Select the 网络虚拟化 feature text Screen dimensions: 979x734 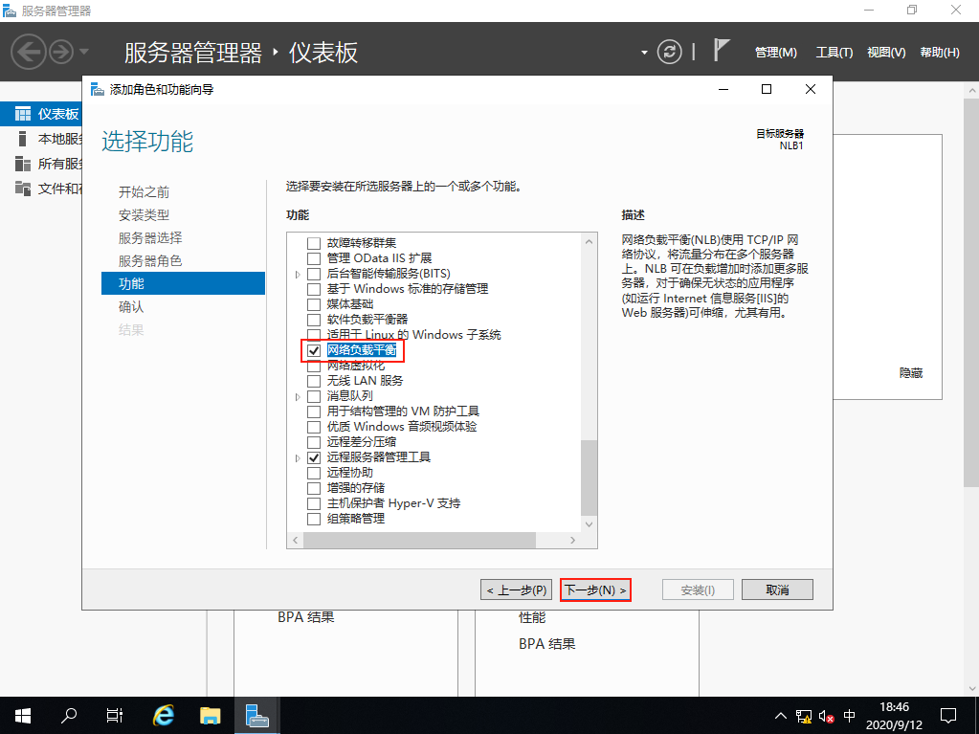click(356, 366)
